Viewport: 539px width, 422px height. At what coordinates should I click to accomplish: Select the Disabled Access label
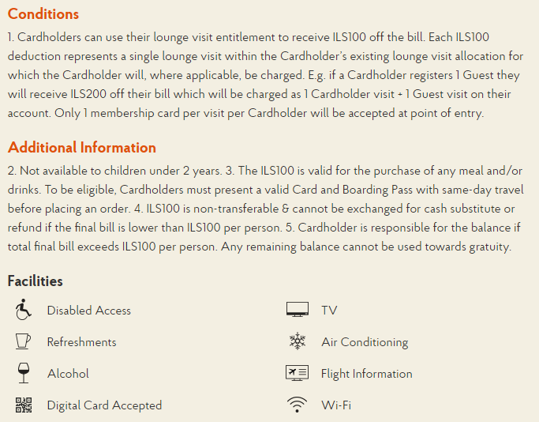click(89, 311)
